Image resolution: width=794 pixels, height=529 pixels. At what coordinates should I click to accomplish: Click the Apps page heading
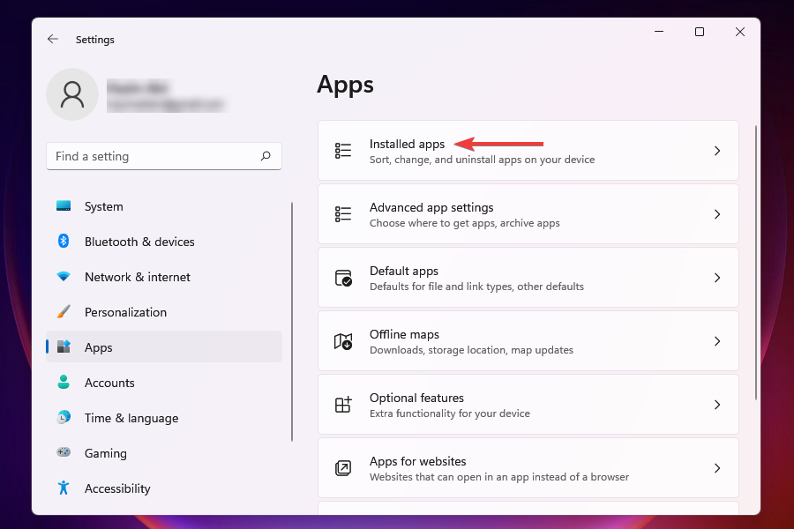(x=345, y=85)
